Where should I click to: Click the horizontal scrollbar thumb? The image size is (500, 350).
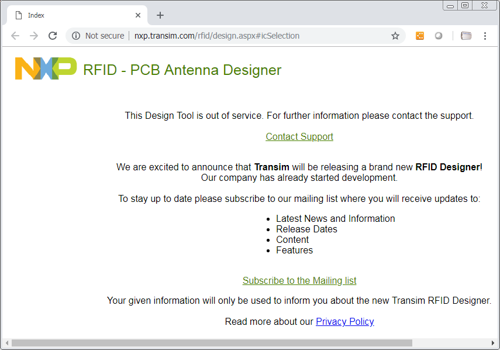point(211,343)
